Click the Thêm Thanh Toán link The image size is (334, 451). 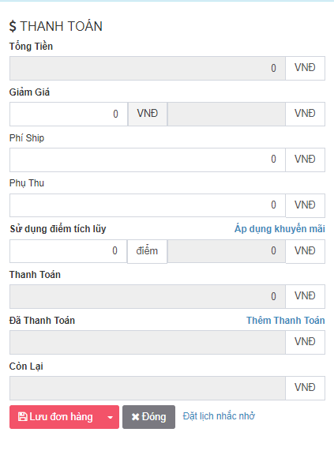(x=285, y=321)
